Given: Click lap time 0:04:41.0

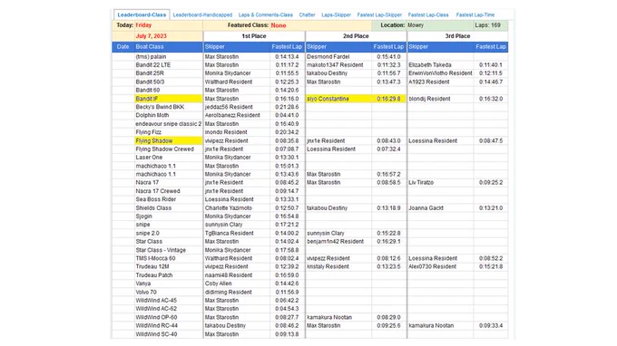Looking at the screenshot, I should pyautogui.click(x=287, y=115).
